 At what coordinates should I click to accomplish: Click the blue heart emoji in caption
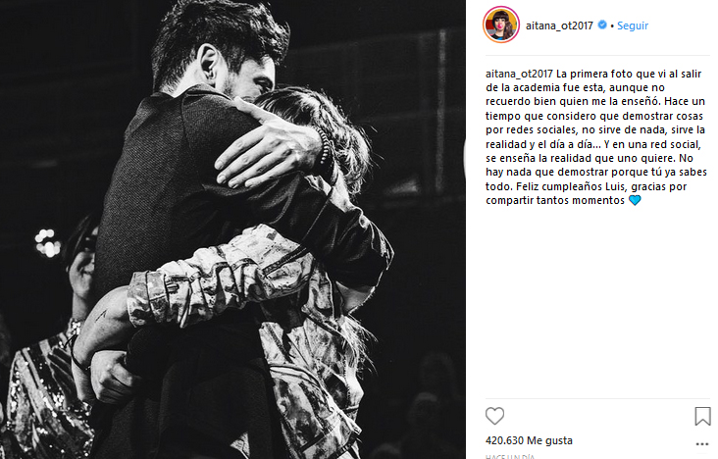pos(635,200)
